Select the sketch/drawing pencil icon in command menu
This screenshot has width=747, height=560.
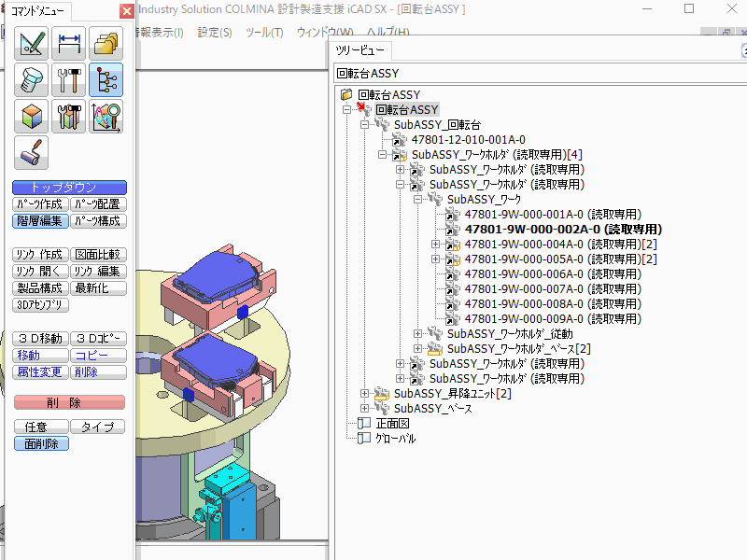32,44
